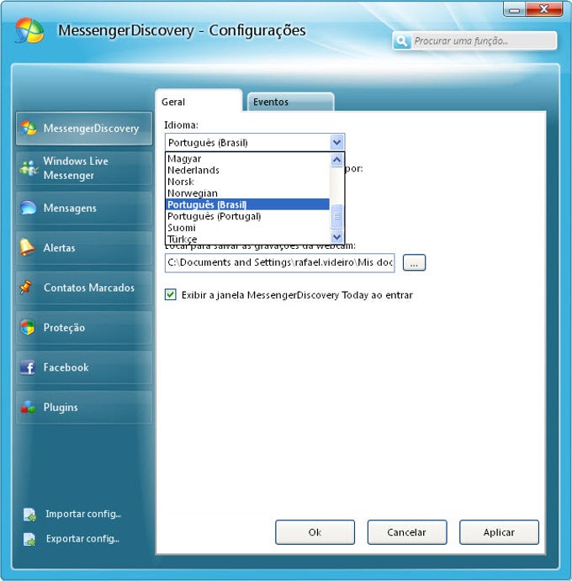Click the language list scrollbar thumb
The height and width of the screenshot is (581, 572).
(x=336, y=216)
